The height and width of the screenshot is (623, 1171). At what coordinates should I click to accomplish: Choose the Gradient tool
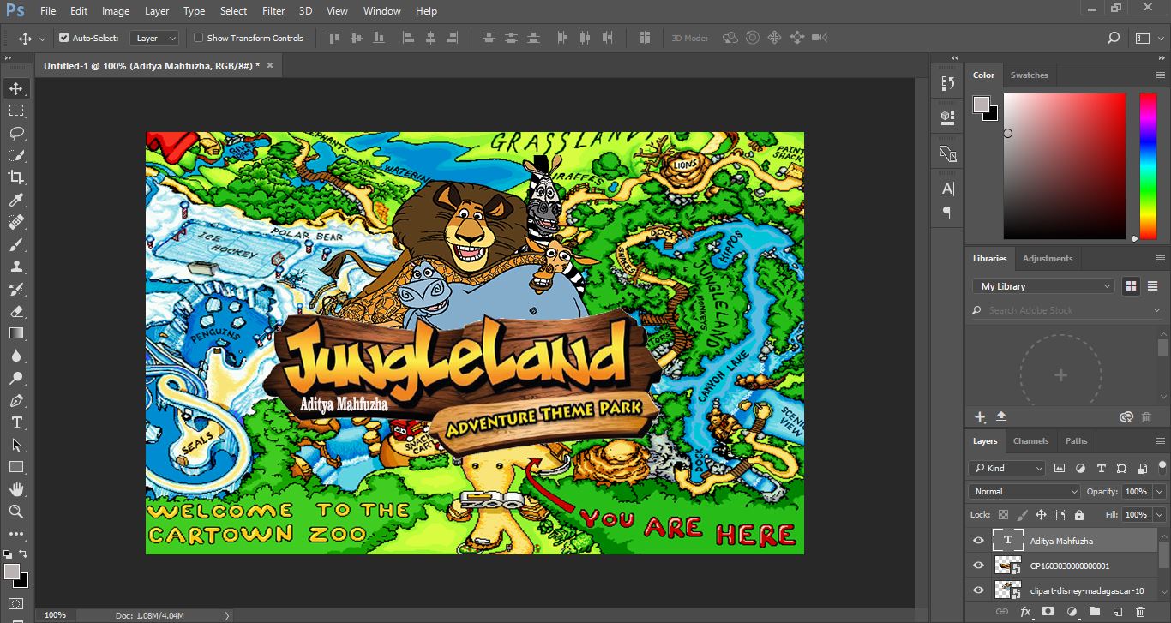point(16,333)
